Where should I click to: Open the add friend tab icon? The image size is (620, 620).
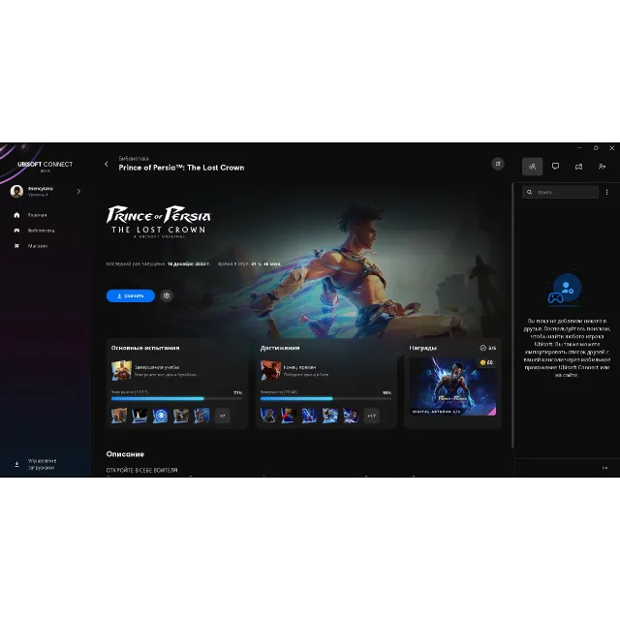(602, 167)
